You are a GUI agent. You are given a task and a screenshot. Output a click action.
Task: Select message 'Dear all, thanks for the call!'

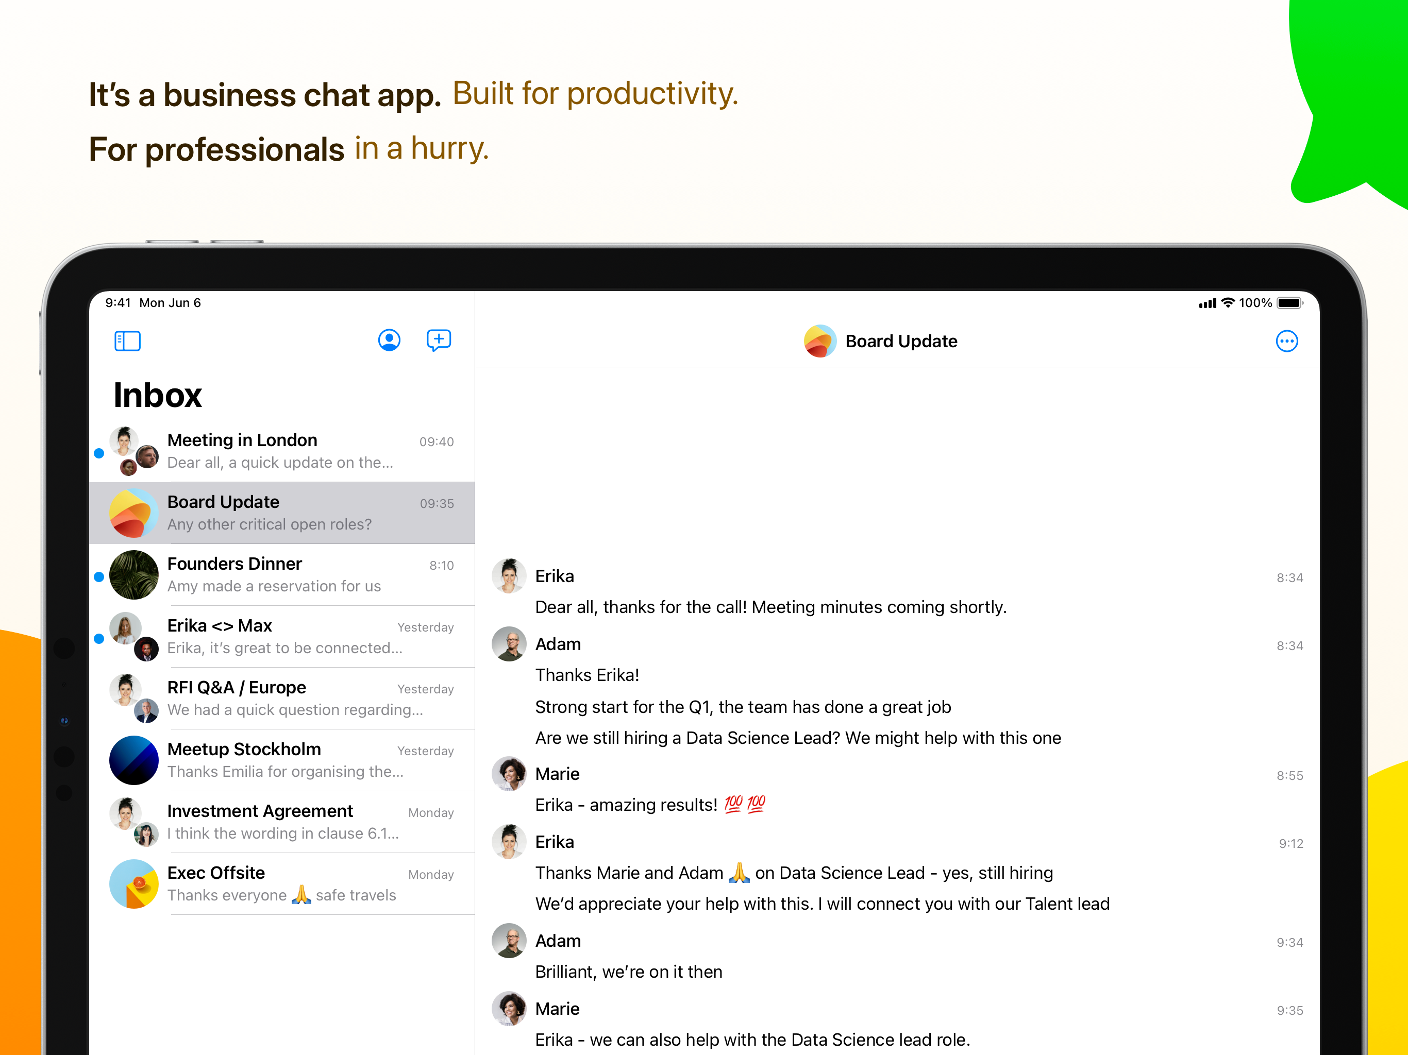[770, 607]
